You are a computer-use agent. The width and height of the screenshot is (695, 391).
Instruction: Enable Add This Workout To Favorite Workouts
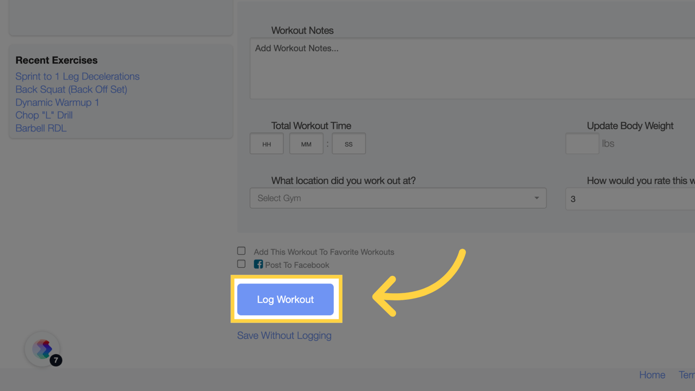241,250
